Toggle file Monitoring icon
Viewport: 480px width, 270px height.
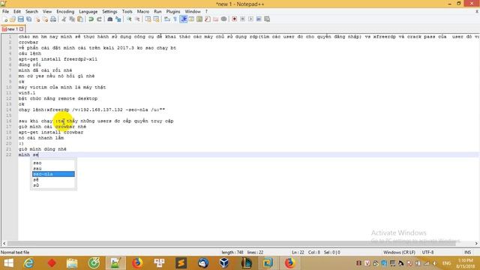click(223, 19)
